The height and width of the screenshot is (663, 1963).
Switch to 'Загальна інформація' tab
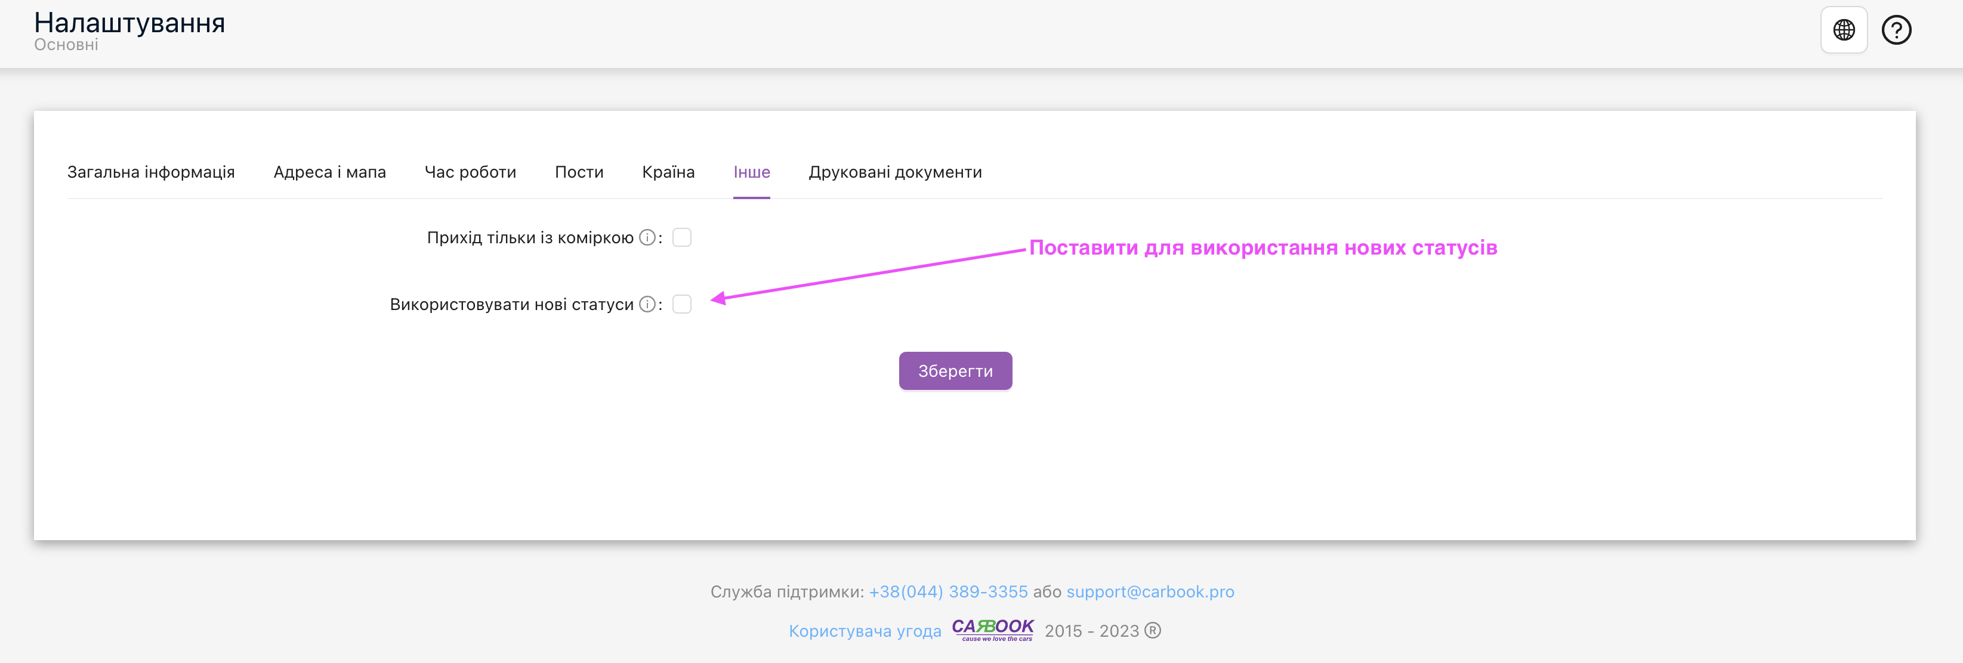(x=151, y=172)
